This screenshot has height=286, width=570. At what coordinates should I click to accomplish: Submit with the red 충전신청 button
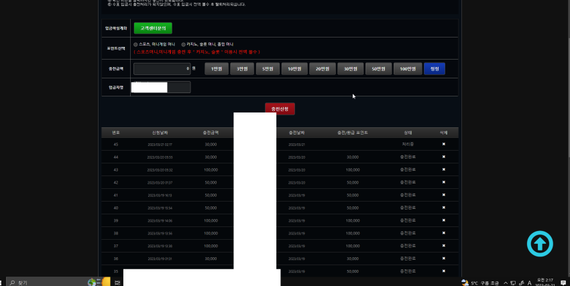tap(280, 109)
